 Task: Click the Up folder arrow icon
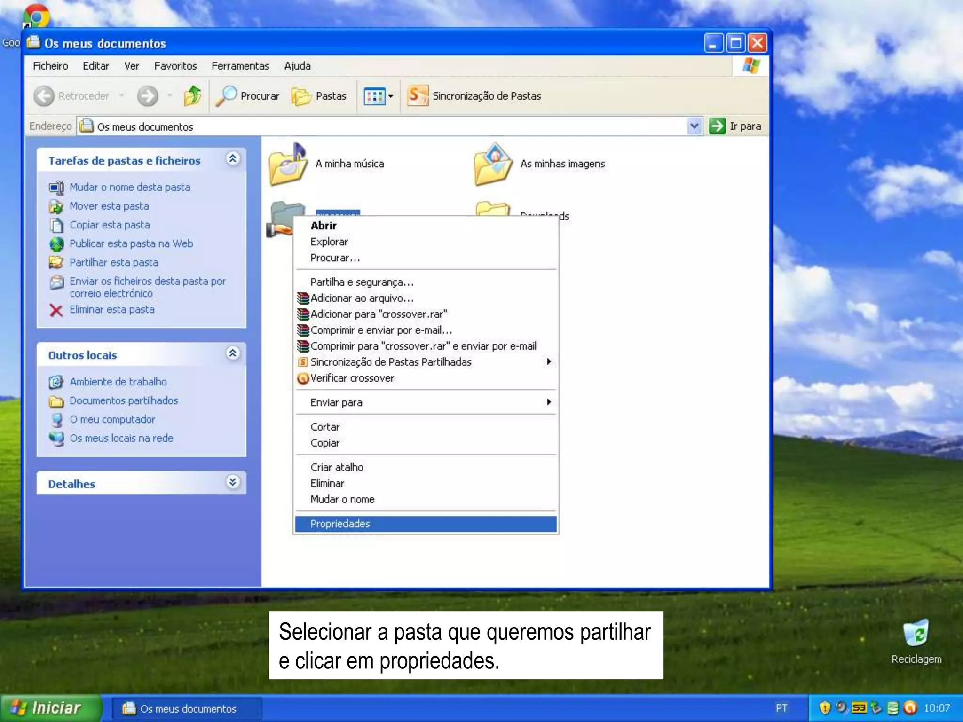click(192, 96)
